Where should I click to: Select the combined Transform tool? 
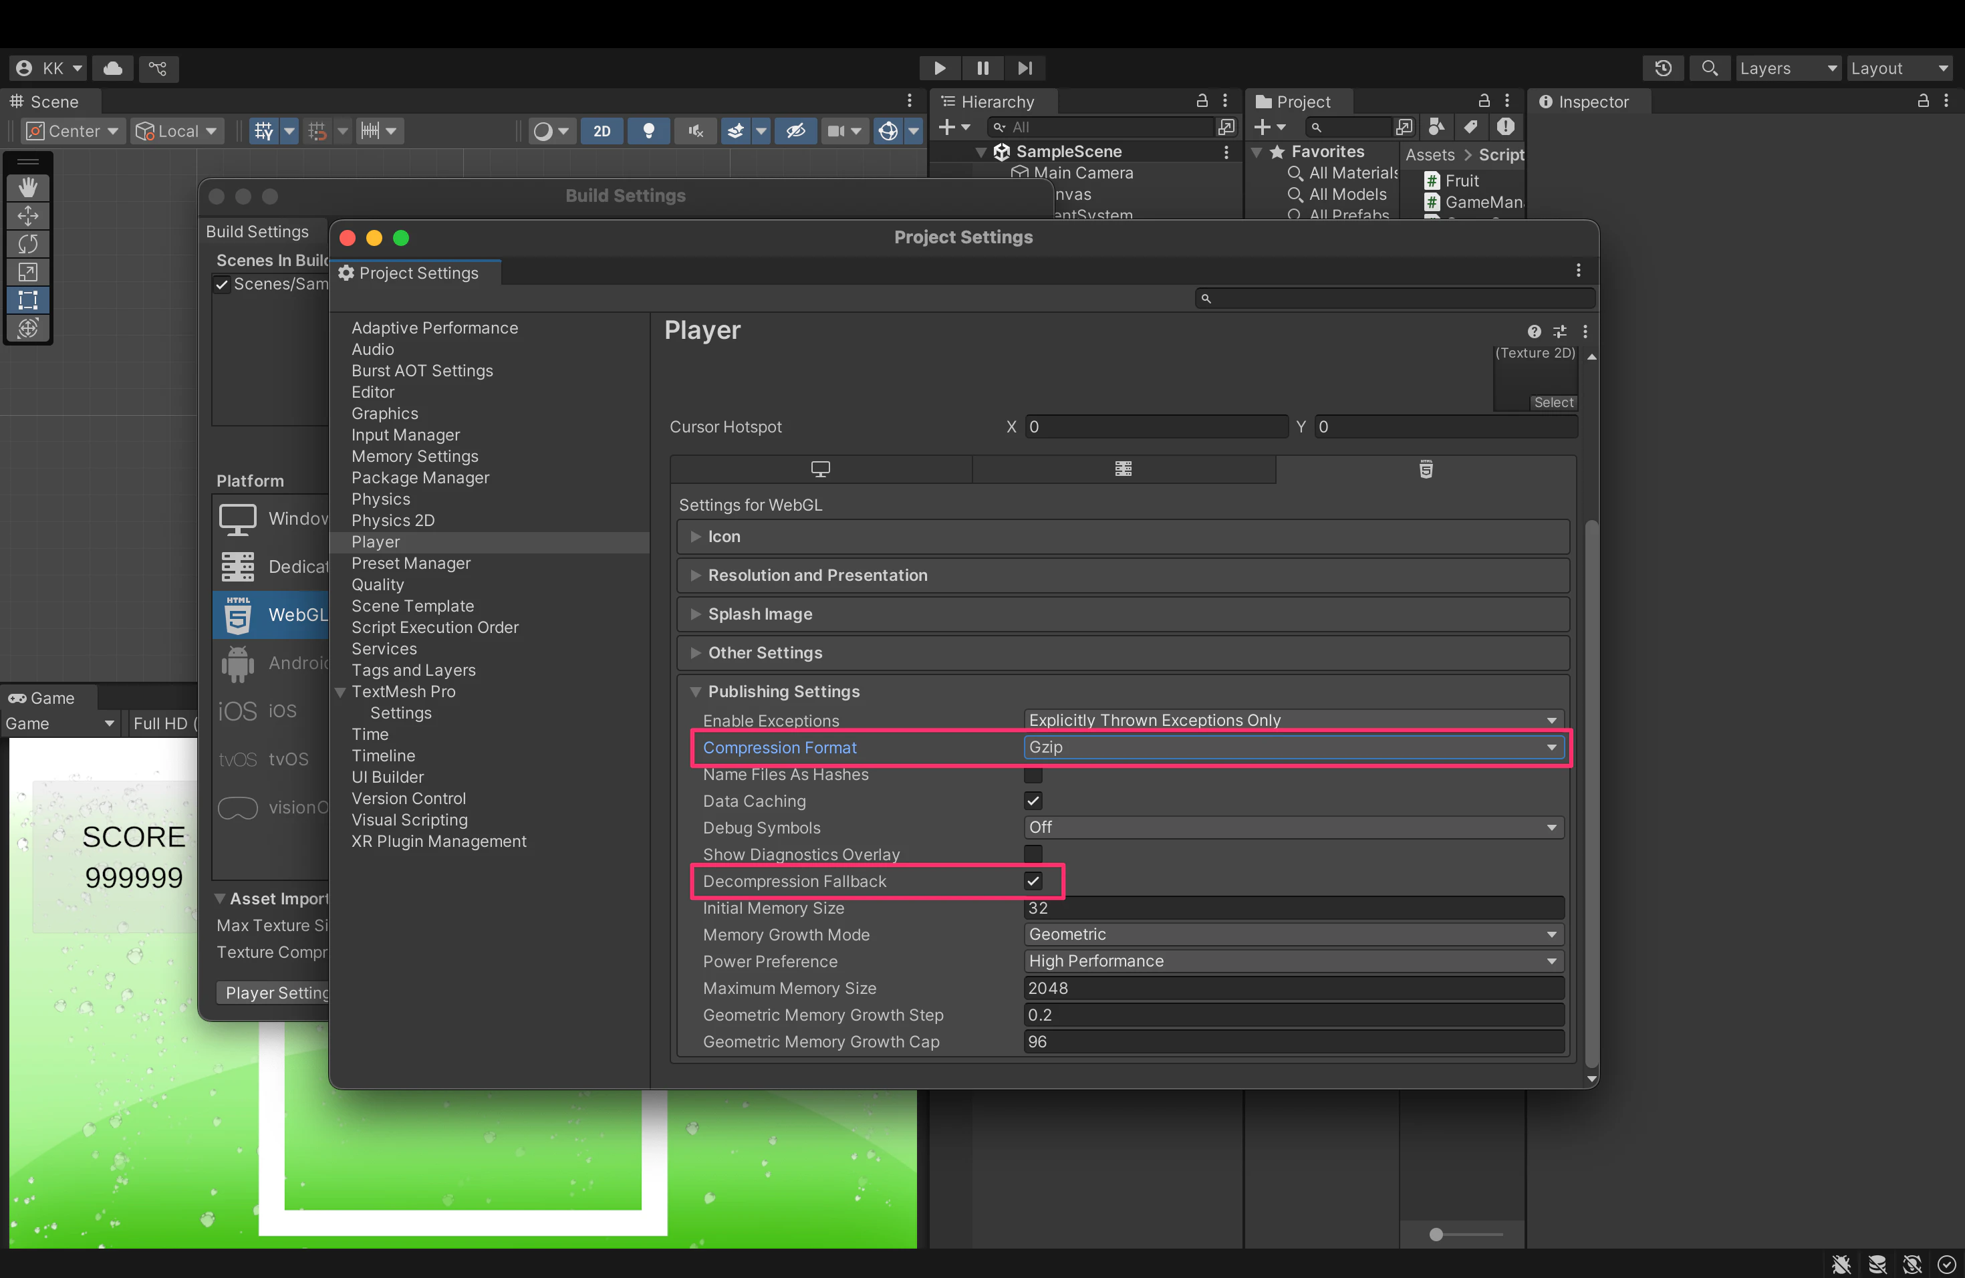(28, 329)
